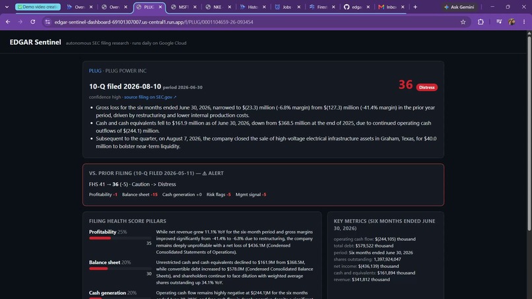Click the 'Cash generation 20%' pillar label
The width and height of the screenshot is (532, 299).
click(x=113, y=293)
